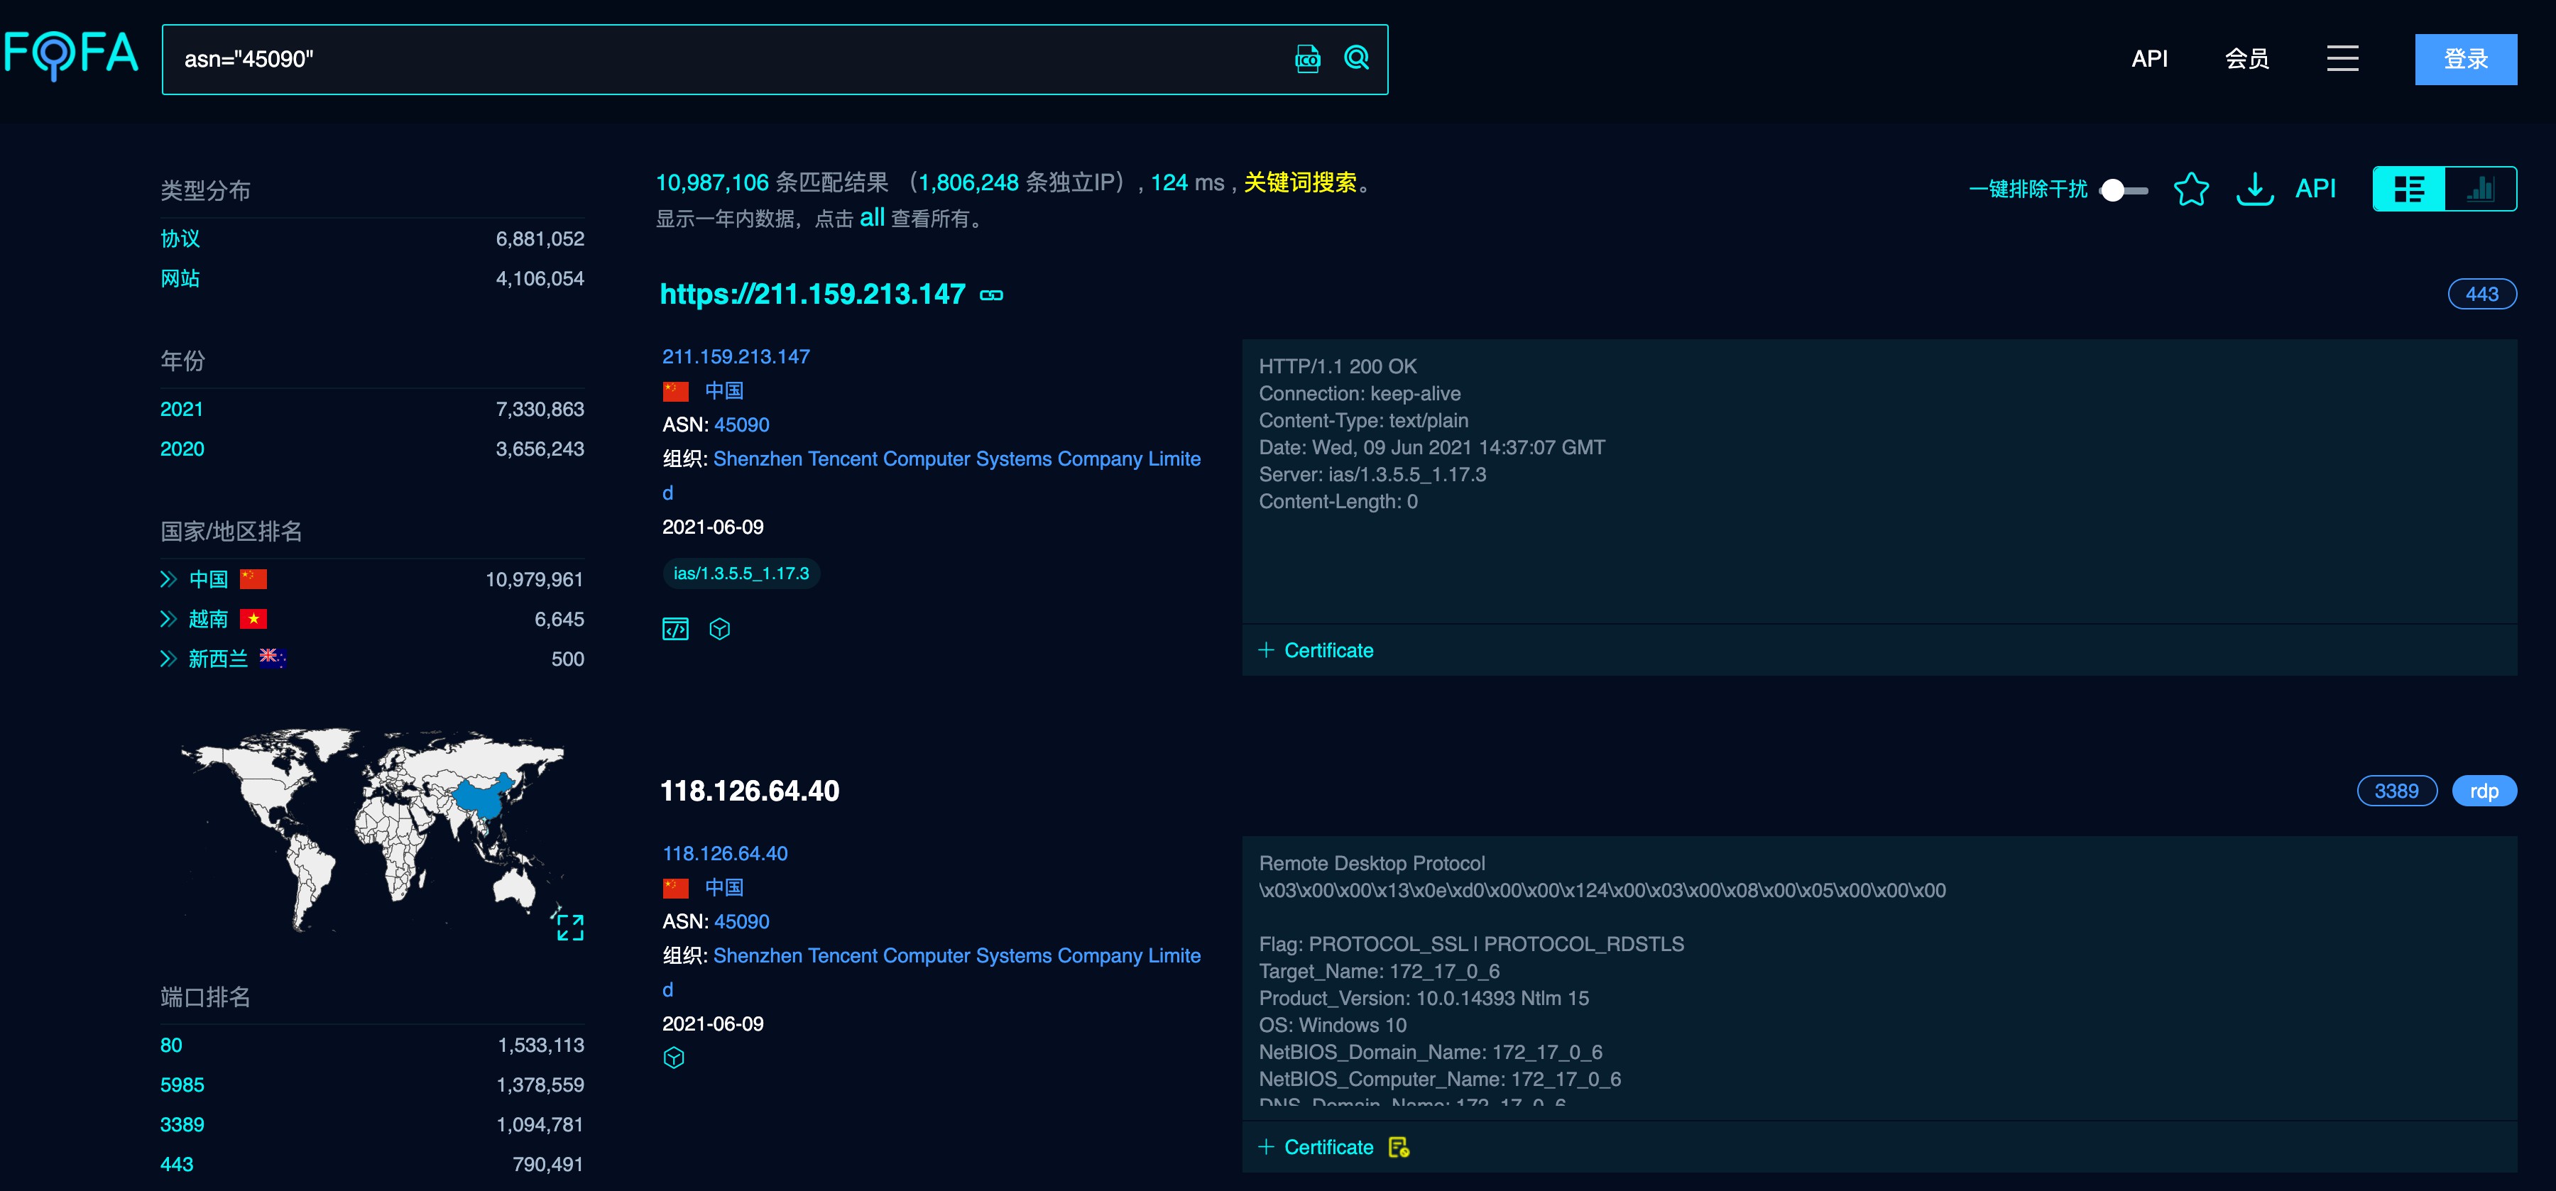Viewport: 2556px width, 1191px height.
Task: Filter by year 2021
Action: point(182,409)
